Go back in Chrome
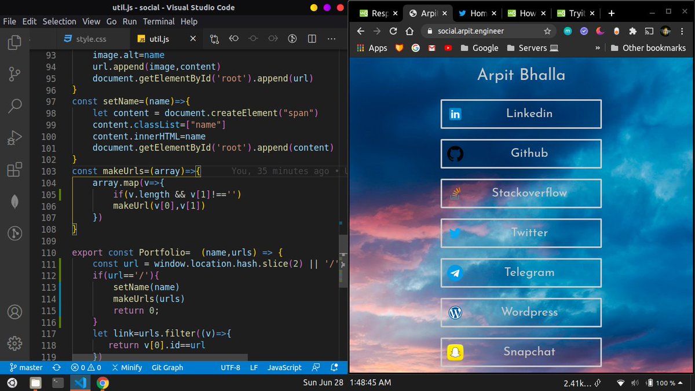Screen dimensions: 695x391 pyautogui.click(x=360, y=31)
